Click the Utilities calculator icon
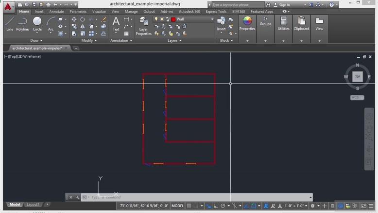378x213 pixels. click(284, 21)
